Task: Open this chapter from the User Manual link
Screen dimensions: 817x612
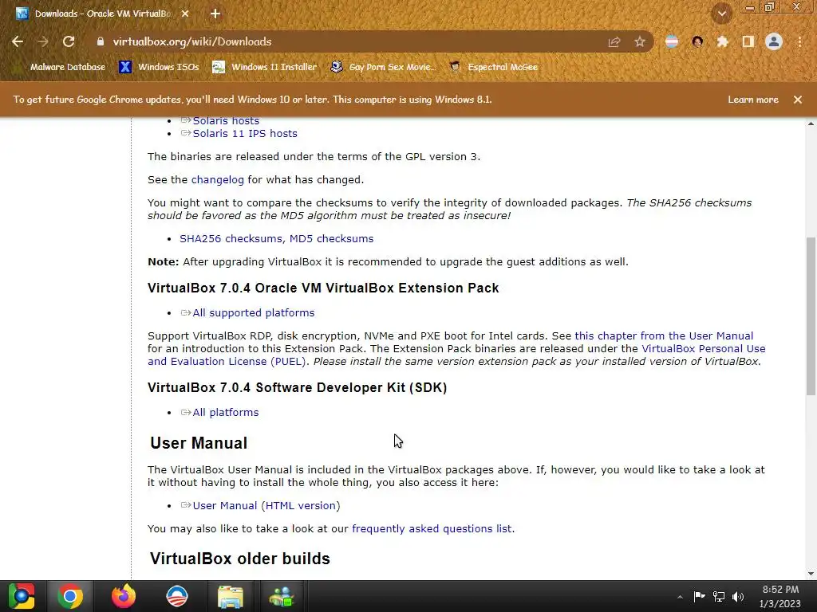Action: click(664, 335)
